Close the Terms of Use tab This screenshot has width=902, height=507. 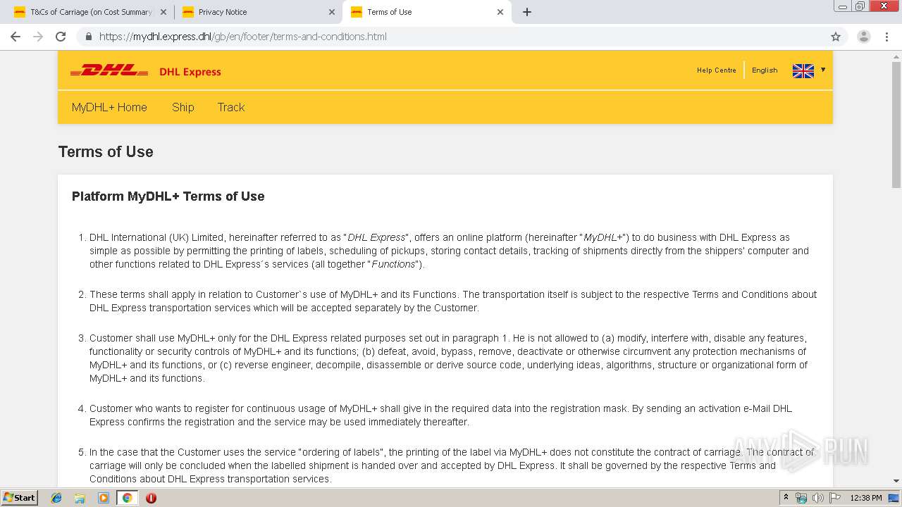click(x=500, y=12)
